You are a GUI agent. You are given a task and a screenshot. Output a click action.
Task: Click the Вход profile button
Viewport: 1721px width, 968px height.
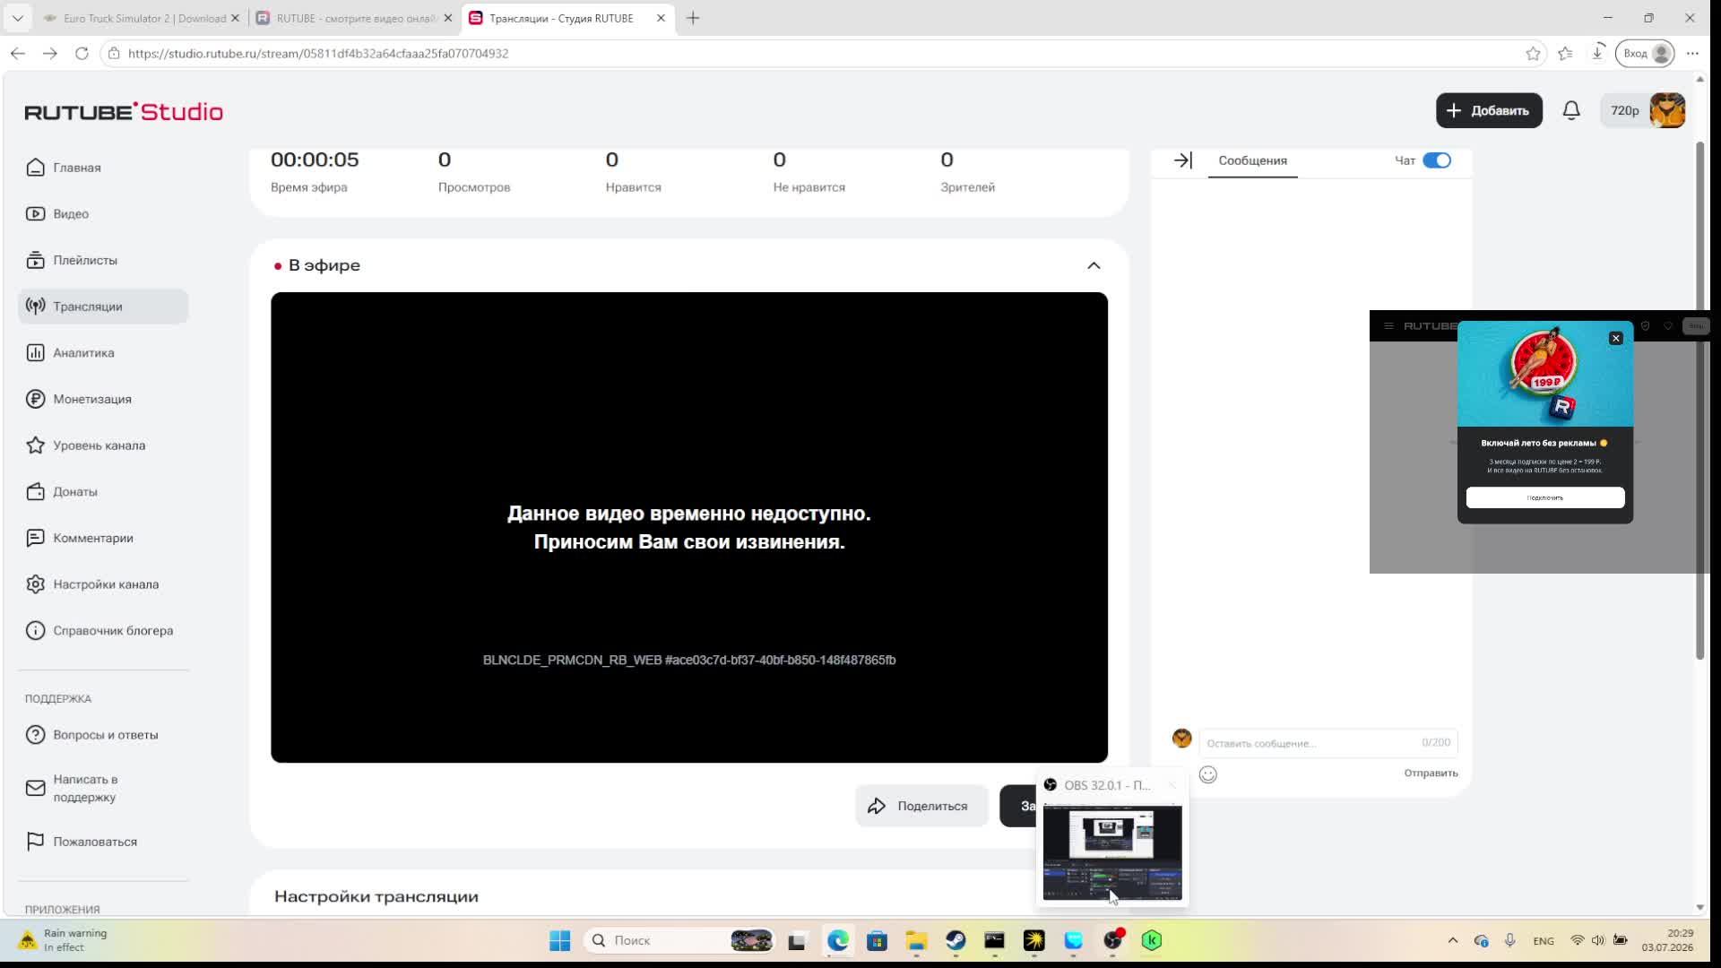click(x=1646, y=53)
